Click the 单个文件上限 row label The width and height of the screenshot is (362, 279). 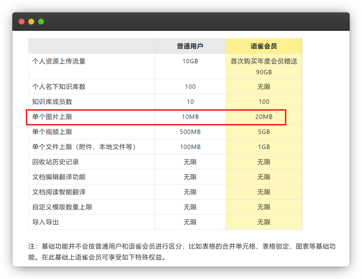tap(84, 147)
